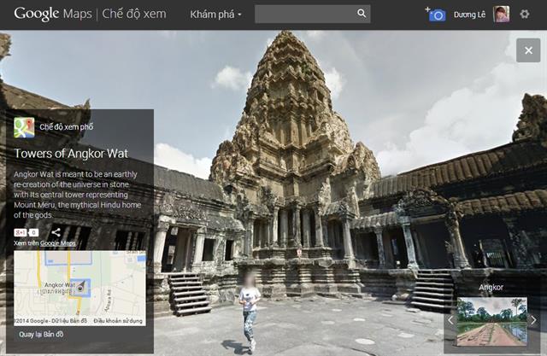Click the Angkor causeway thumbnail

click(491, 321)
